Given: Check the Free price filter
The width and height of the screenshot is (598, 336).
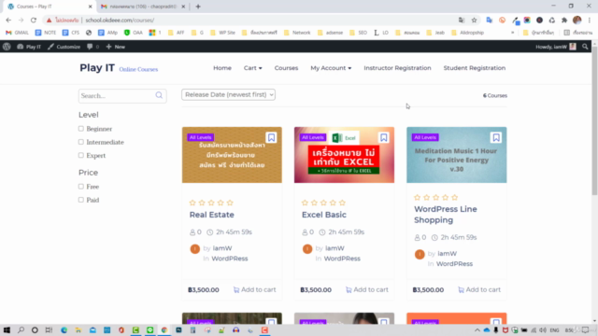Looking at the screenshot, I should [81, 187].
